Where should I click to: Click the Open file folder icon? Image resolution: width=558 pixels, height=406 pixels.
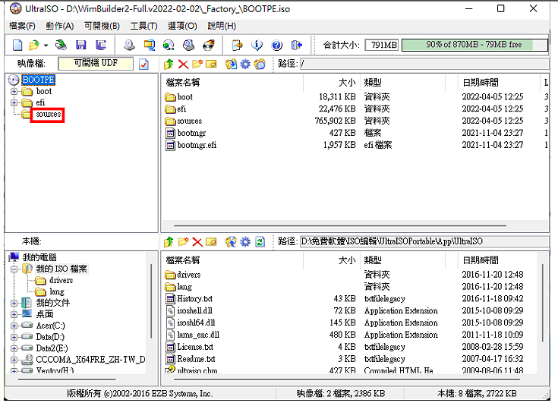[x=34, y=46]
